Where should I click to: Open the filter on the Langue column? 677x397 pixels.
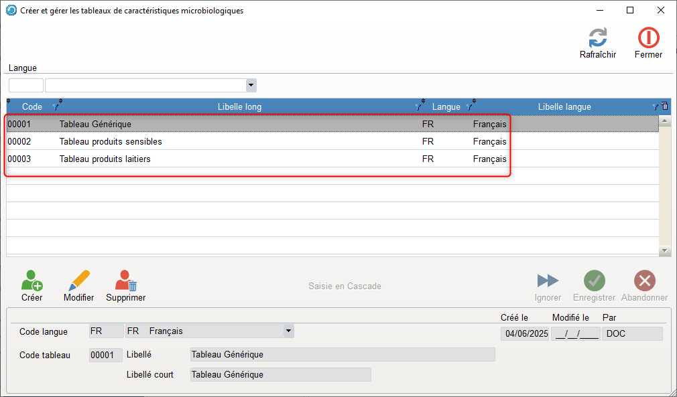470,106
